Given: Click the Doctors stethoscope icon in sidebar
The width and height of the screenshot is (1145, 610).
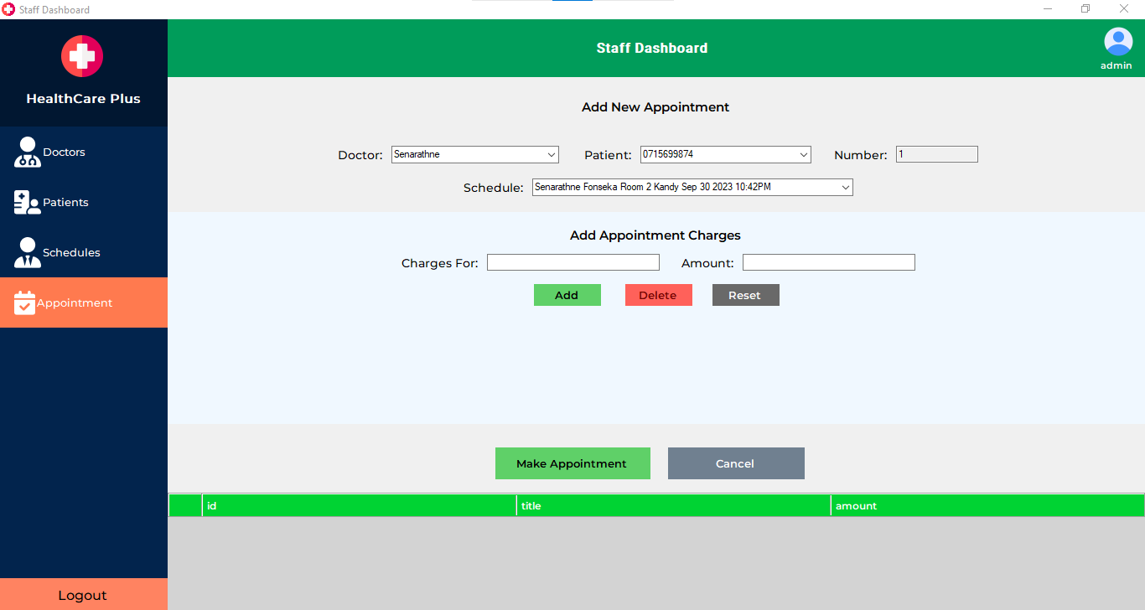Looking at the screenshot, I should 28,152.
